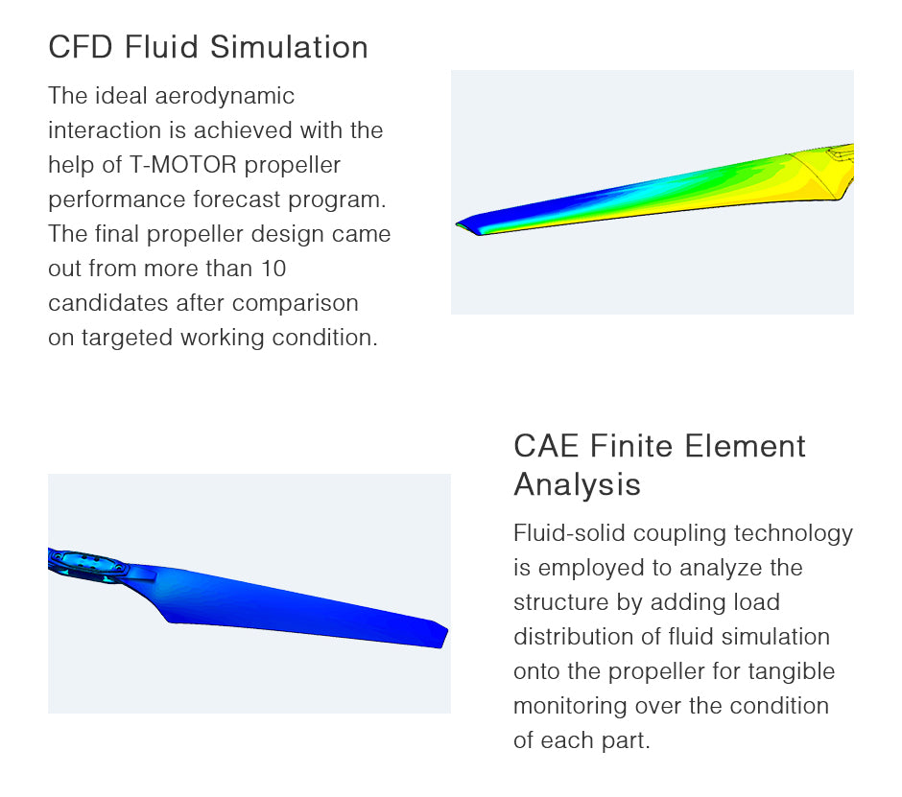Click the CAE Finite Element Analysis heading
This screenshot has height=797, width=902.
(x=659, y=464)
